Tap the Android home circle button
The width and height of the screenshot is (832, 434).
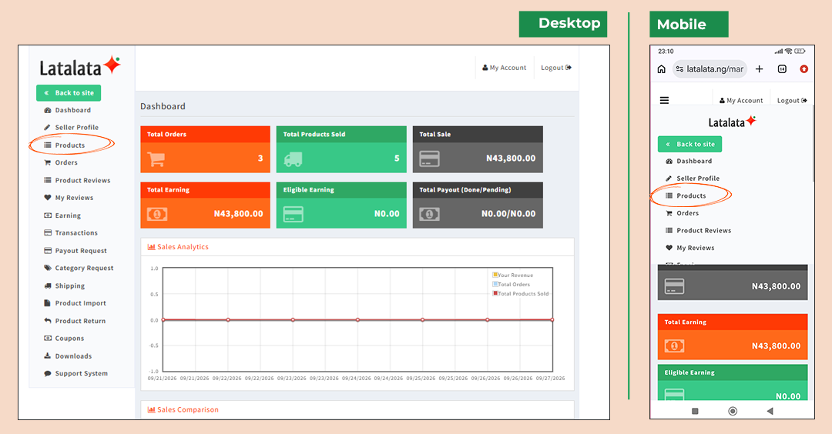(733, 411)
